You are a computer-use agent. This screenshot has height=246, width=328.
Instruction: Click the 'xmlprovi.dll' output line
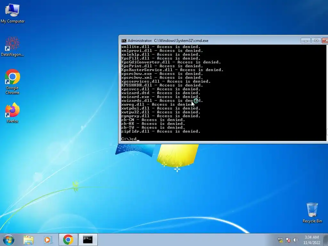click(x=162, y=51)
